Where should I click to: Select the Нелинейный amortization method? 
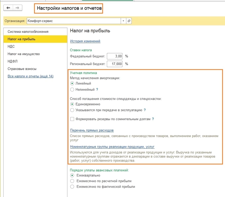tap(72, 90)
